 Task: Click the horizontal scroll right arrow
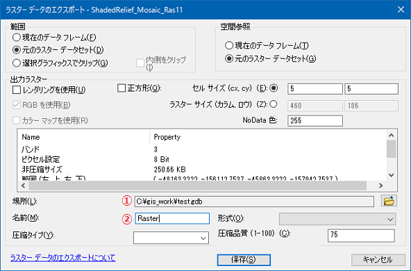click(x=381, y=186)
